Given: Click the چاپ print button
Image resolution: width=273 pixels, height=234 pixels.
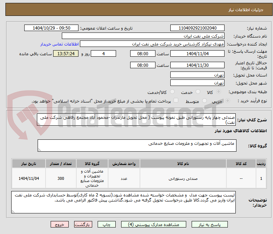Looking at the screenshot, I should [107, 225].
